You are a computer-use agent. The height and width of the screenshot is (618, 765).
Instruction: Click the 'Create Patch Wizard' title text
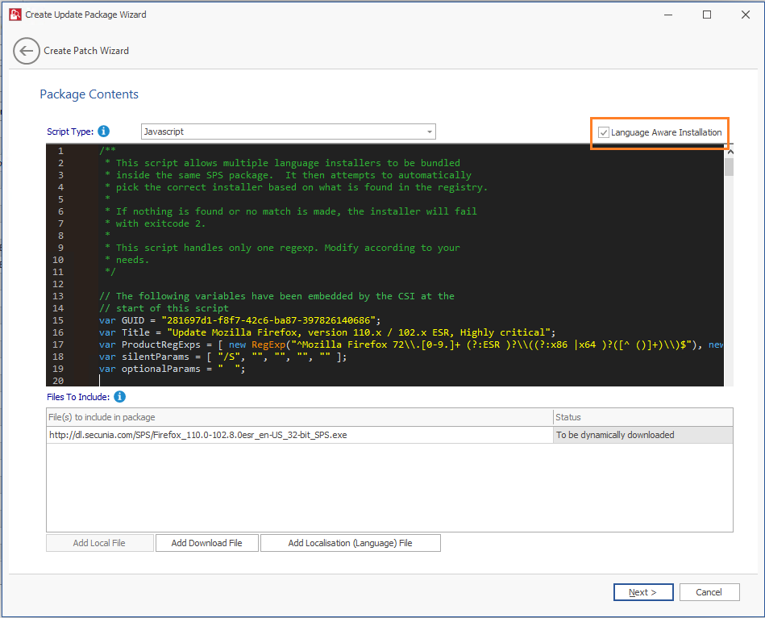86,51
